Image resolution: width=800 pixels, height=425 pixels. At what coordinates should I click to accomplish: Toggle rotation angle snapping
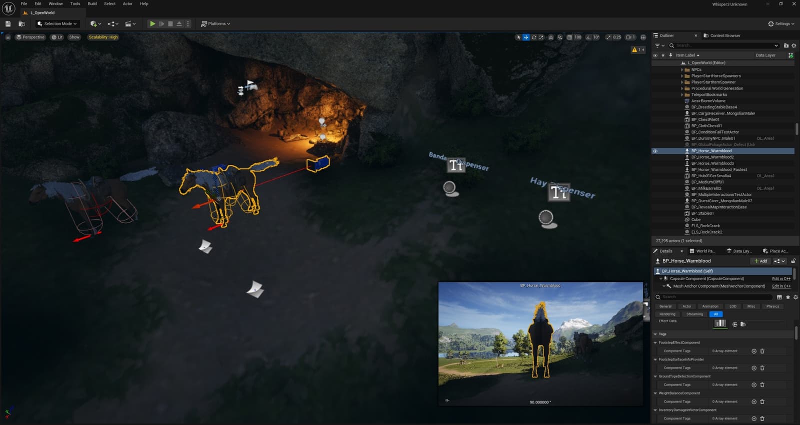tap(588, 37)
